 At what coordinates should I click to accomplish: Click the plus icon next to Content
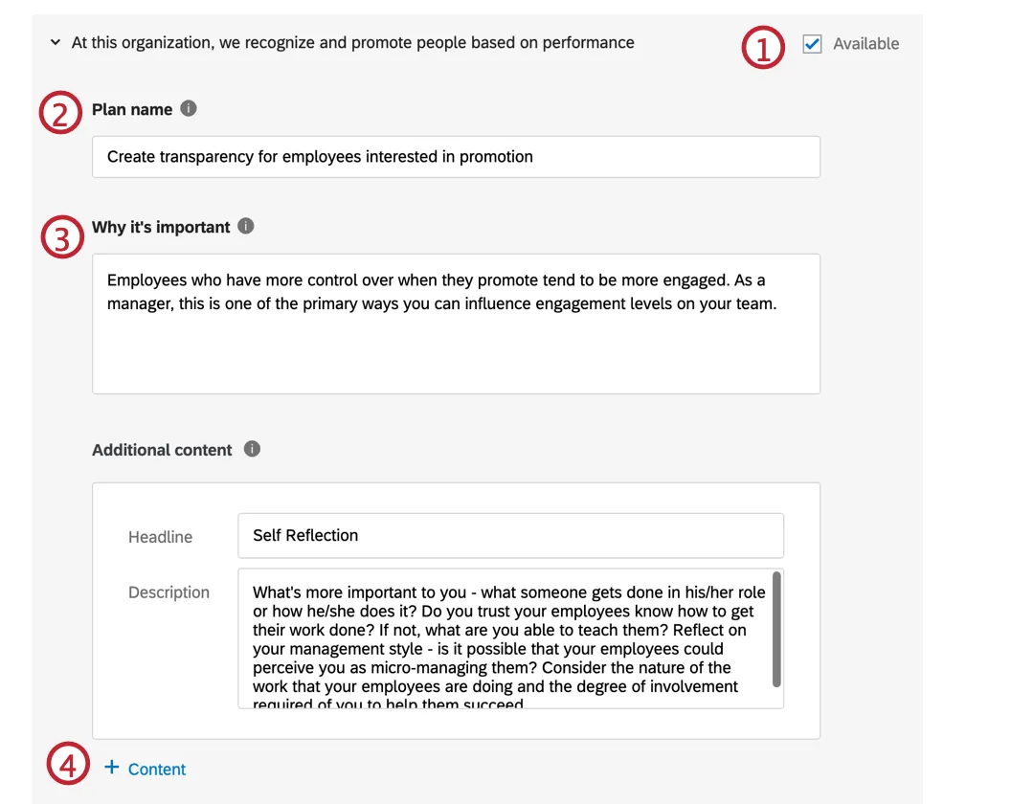111,769
